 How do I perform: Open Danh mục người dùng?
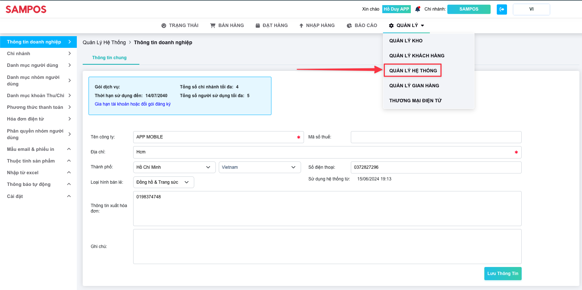coord(38,65)
